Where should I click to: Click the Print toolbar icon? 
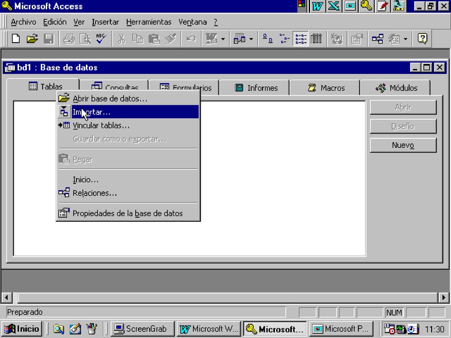click(69, 39)
